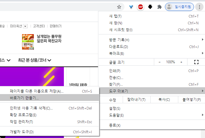
Task: Choose 인쇄(P) from the menu
Action: tap(152, 71)
